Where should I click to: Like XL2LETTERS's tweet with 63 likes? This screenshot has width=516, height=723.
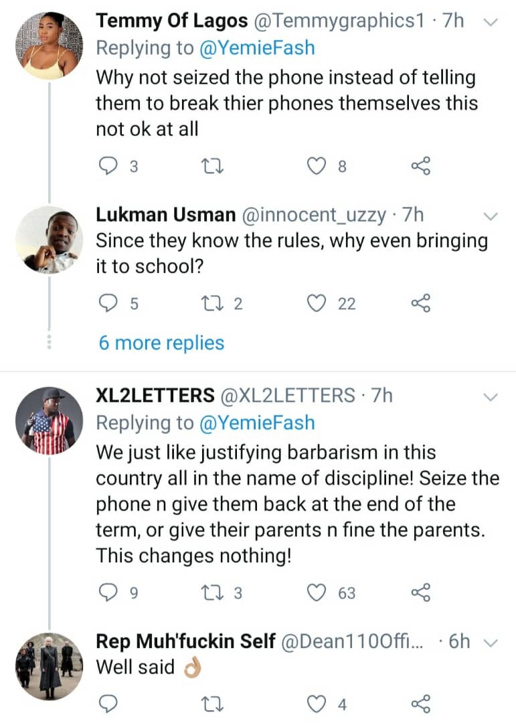[x=316, y=592]
